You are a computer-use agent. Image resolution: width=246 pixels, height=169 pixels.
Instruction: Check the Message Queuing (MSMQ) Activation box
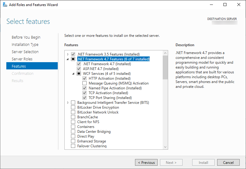[85, 83]
